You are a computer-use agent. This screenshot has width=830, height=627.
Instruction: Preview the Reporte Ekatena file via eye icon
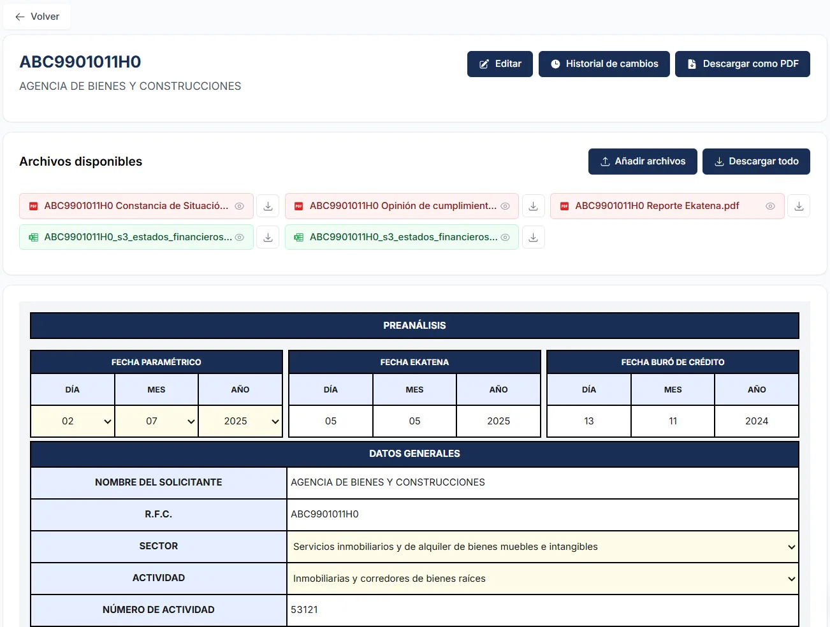[770, 206]
